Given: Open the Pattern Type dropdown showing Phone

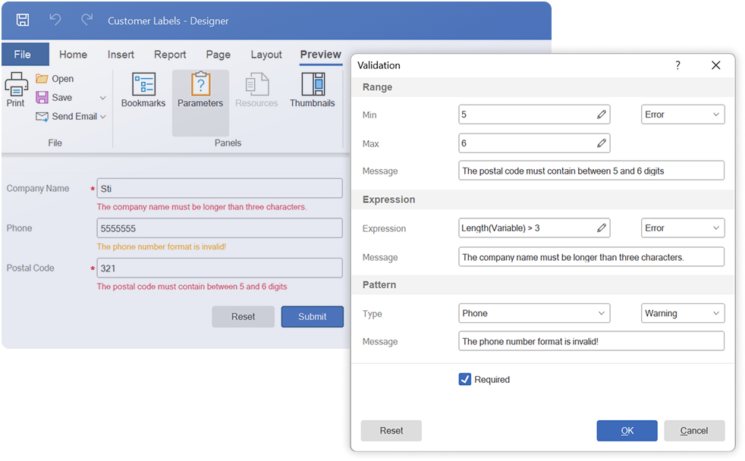Looking at the screenshot, I should (534, 313).
